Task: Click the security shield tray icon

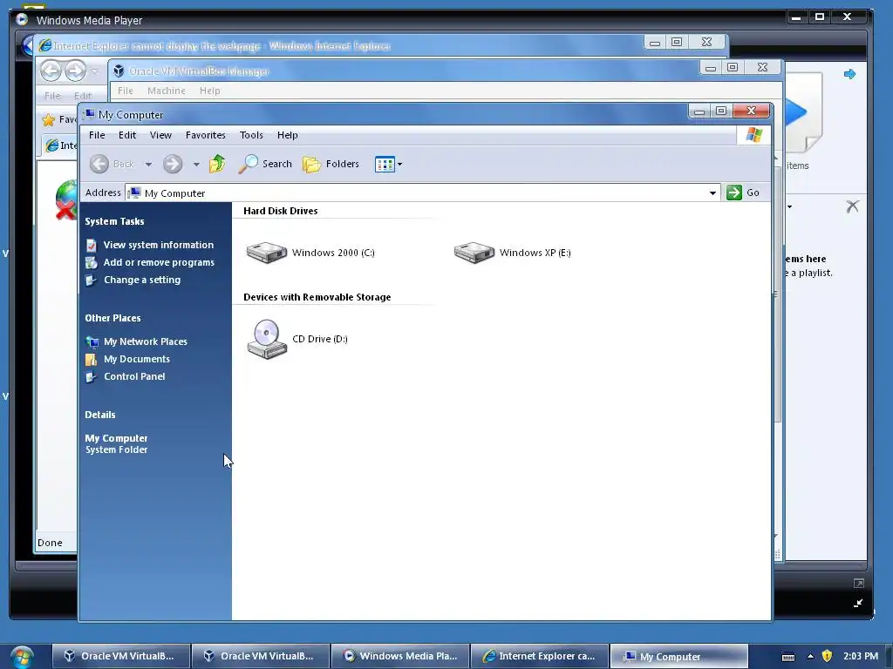Action: [827, 656]
